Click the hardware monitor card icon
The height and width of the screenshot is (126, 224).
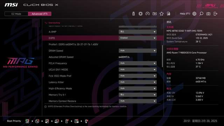pos(154,14)
